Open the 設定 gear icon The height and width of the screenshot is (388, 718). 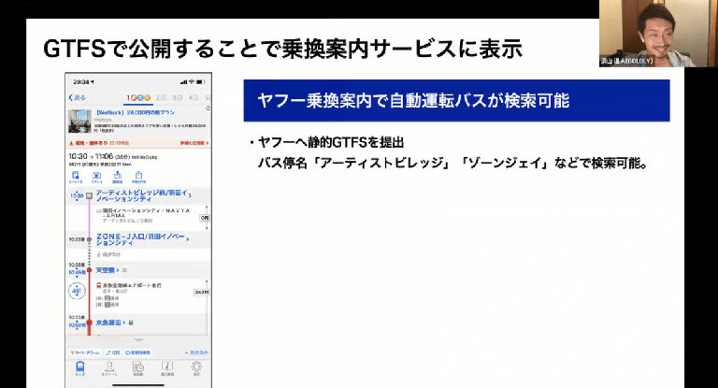[x=196, y=368]
